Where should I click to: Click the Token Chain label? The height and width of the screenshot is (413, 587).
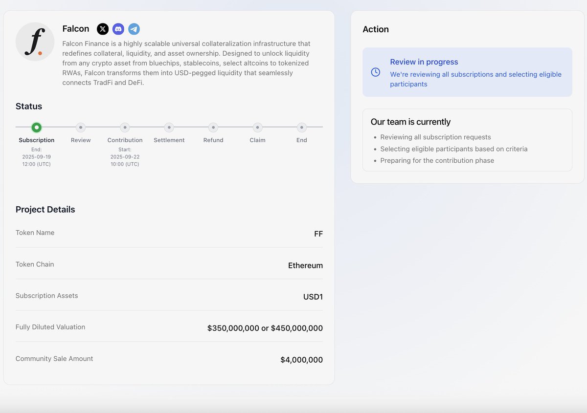35,264
